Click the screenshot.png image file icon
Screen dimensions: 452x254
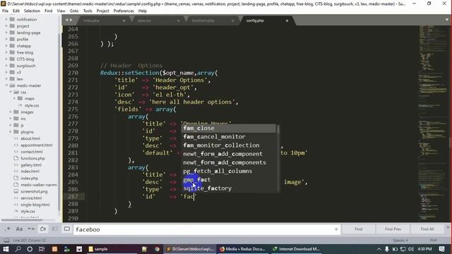16,191
